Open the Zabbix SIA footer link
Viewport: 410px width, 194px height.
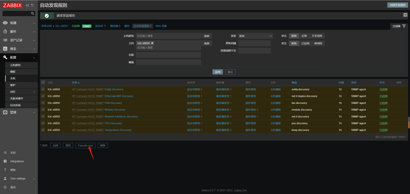(x=240, y=190)
